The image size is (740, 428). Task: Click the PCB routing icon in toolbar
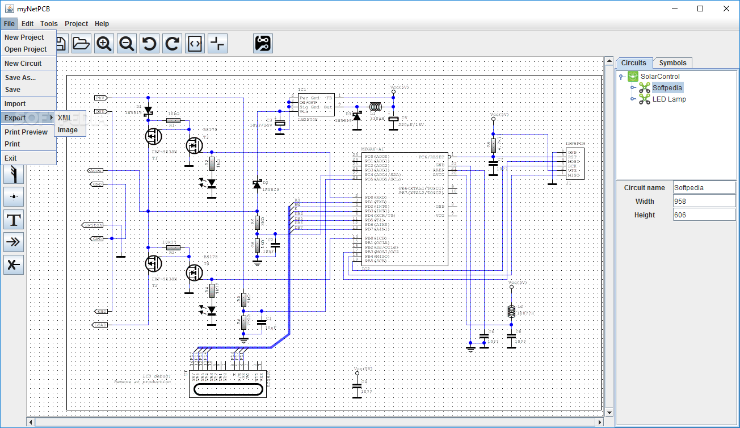[x=263, y=43]
